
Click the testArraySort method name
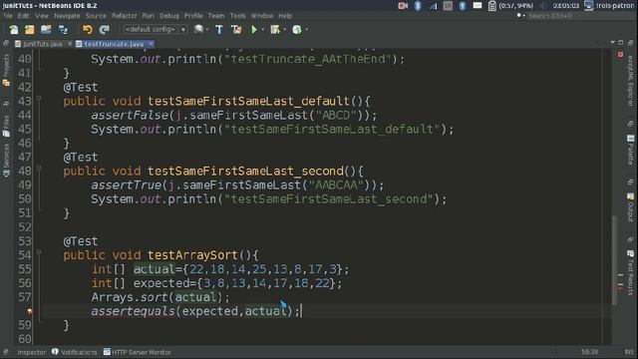click(192, 255)
